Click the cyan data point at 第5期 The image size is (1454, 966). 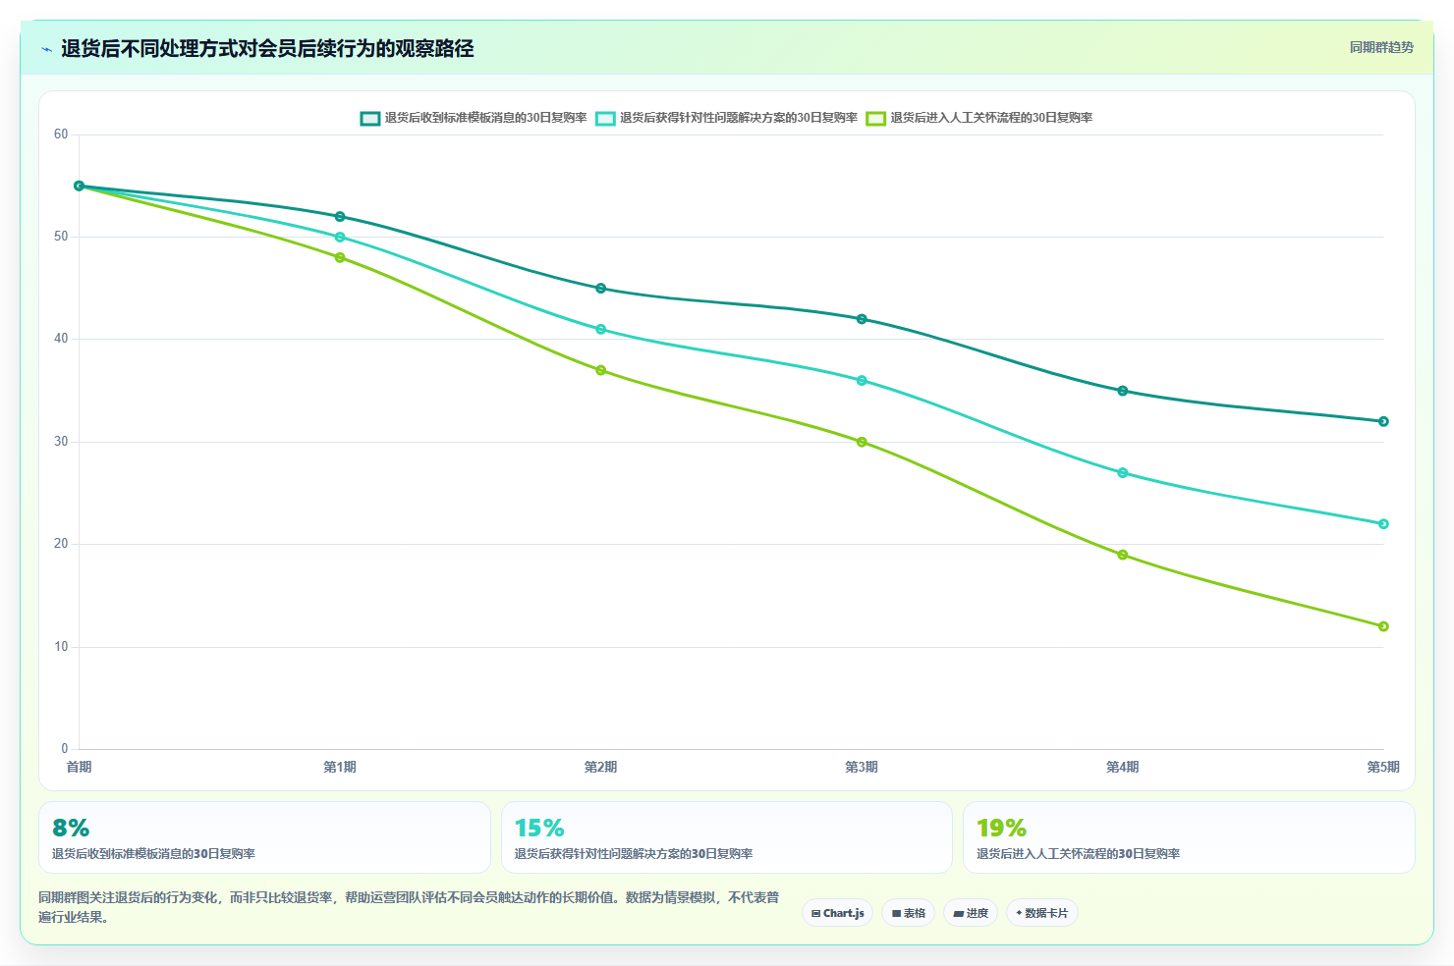pos(1383,523)
